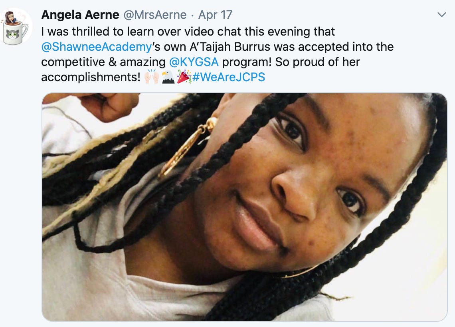Open Angela Aerne's mug profile avatar
The width and height of the screenshot is (455, 327).
(x=16, y=27)
